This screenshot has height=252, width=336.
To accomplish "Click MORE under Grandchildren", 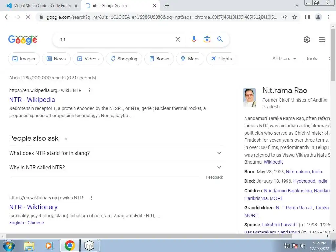I will tap(251, 215).
